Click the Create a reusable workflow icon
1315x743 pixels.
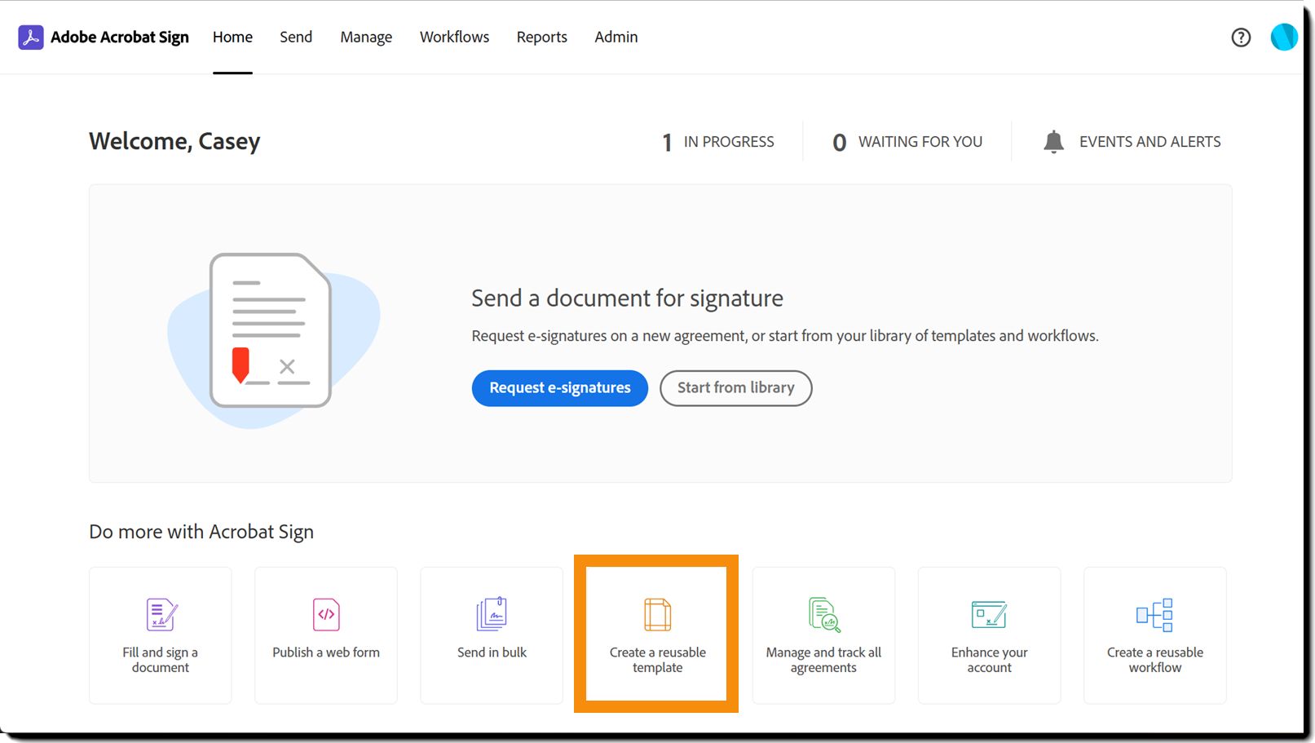[x=1154, y=615]
